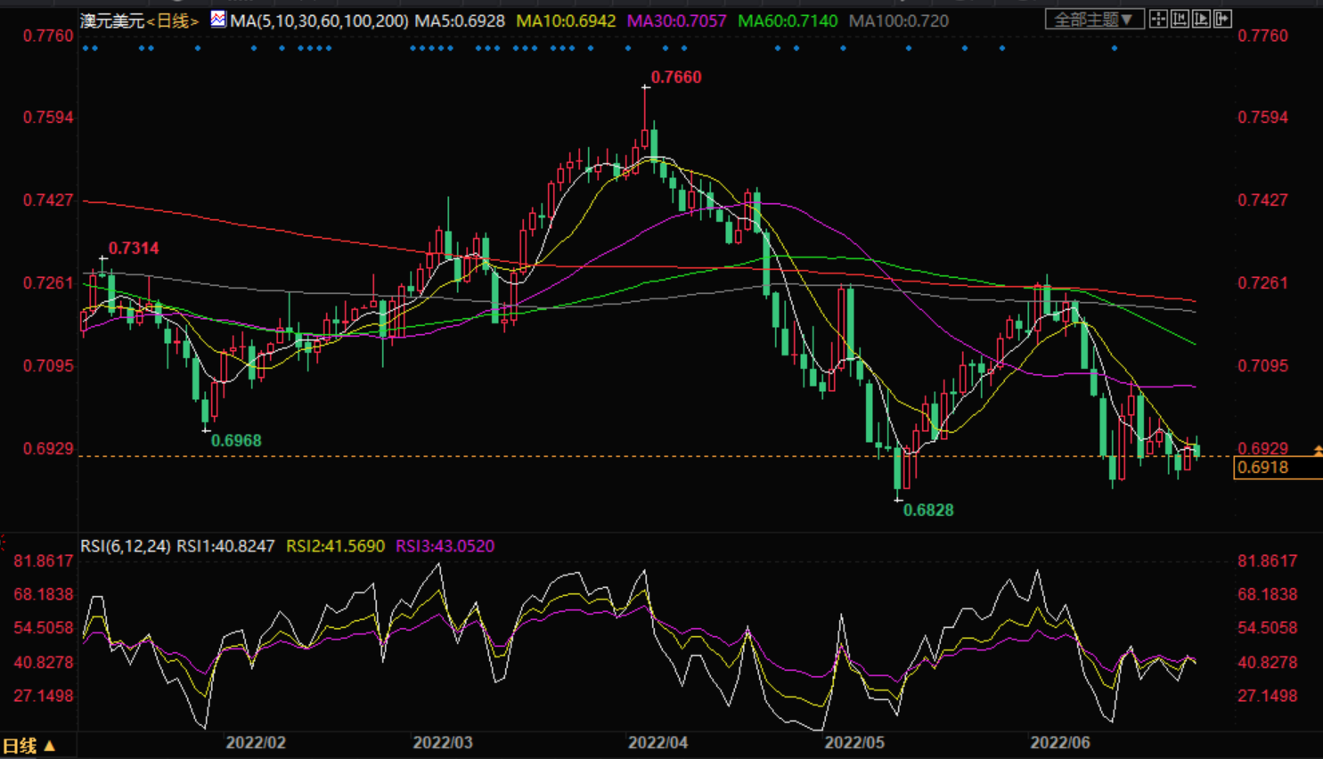Click the 0.6828 low price marker
Screen dimensions: 1323x759
[927, 510]
